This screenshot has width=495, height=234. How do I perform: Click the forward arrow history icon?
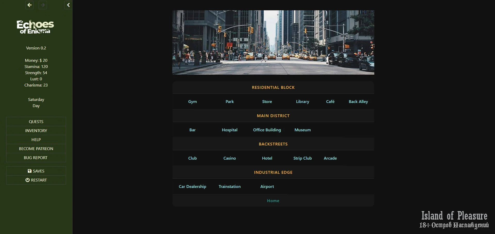pos(43,5)
